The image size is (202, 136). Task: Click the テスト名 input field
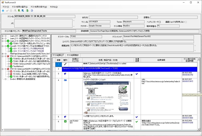click(45, 16)
